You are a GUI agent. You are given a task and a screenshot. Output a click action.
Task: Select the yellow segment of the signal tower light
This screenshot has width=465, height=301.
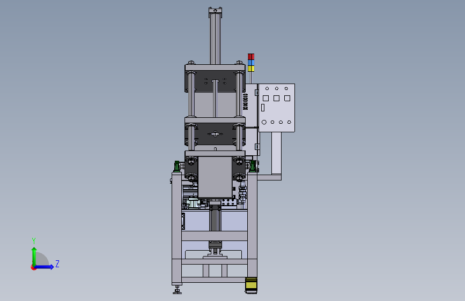pyautogui.click(x=251, y=69)
